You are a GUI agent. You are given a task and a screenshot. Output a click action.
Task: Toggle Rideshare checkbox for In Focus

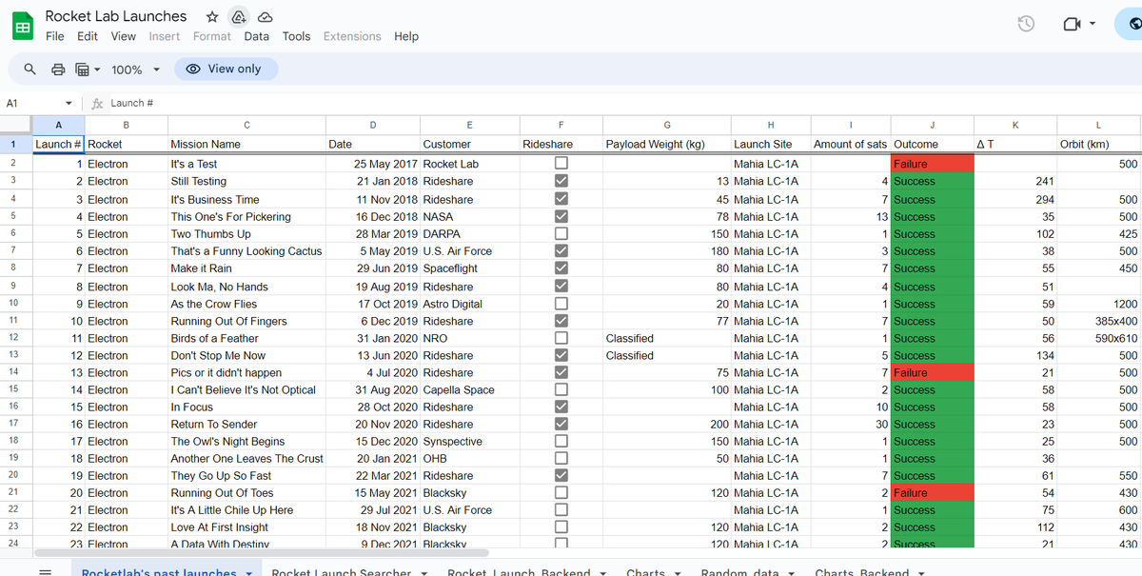pos(561,407)
